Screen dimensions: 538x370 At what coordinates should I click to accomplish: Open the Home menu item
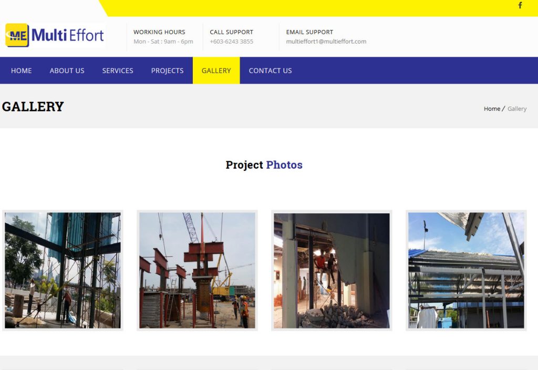coord(22,70)
